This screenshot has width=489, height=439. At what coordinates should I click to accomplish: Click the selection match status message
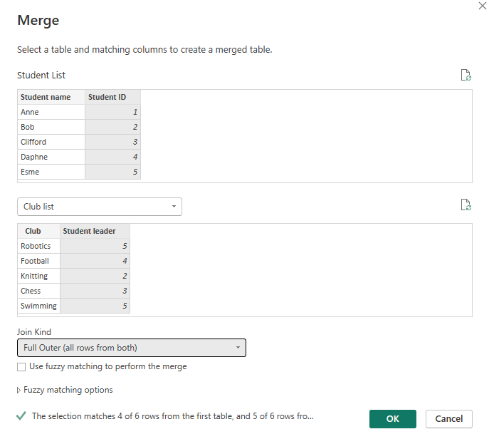coord(172,416)
